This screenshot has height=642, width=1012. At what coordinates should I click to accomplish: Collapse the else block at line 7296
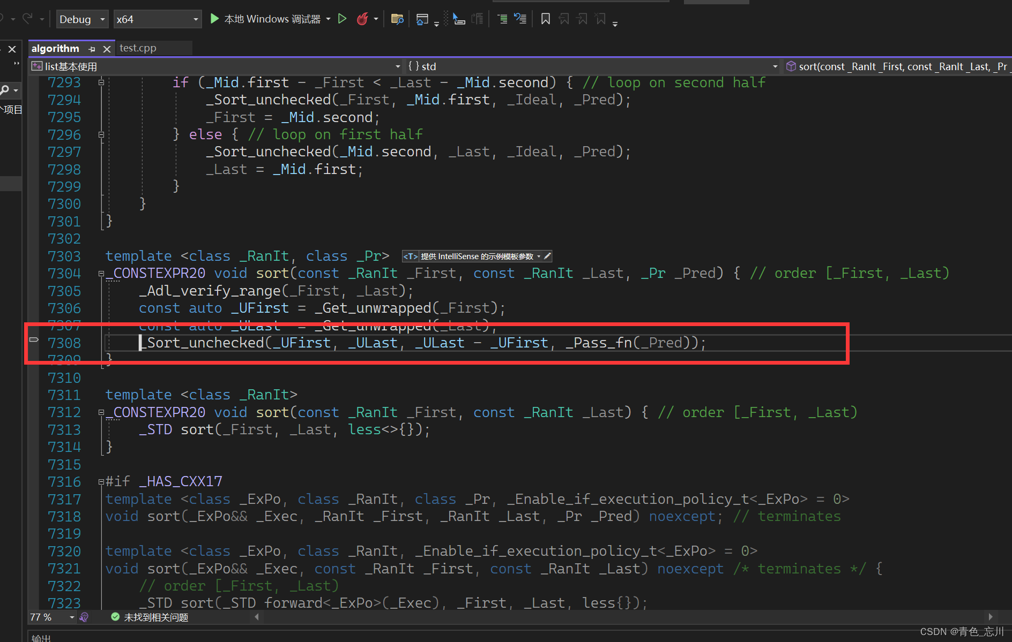101,135
